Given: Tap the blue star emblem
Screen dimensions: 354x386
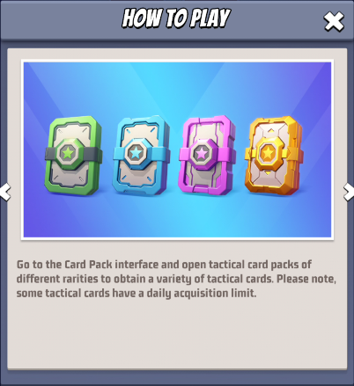Looking at the screenshot, I should tap(136, 153).
